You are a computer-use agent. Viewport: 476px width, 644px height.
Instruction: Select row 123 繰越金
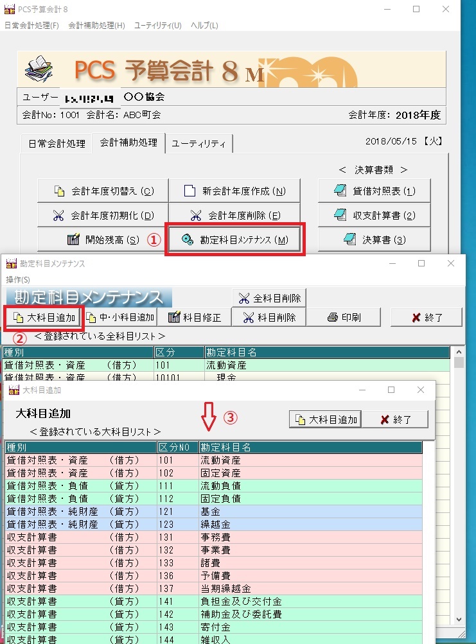pos(214,525)
